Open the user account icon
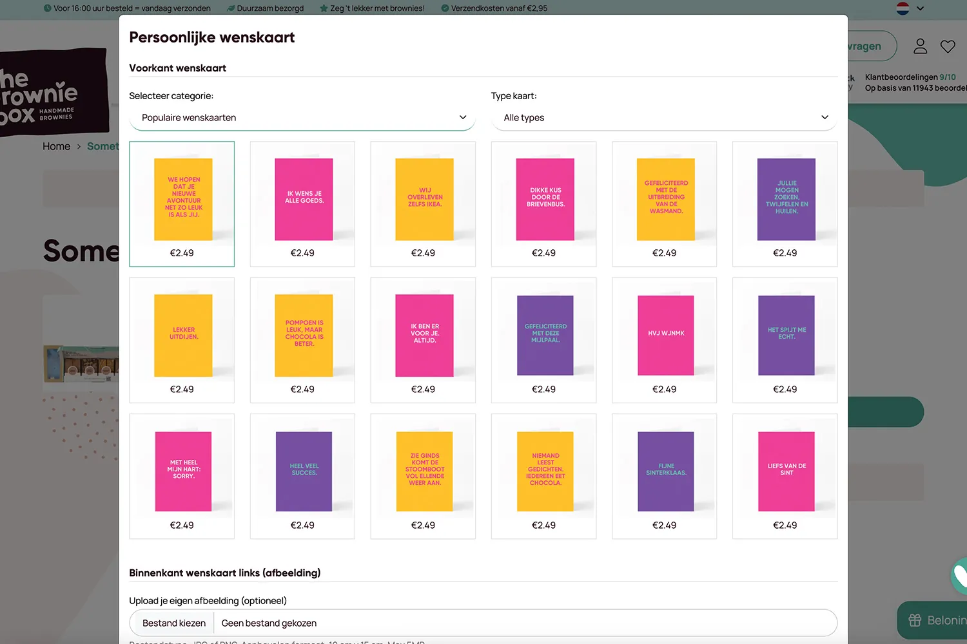This screenshot has height=644, width=967. 920,46
